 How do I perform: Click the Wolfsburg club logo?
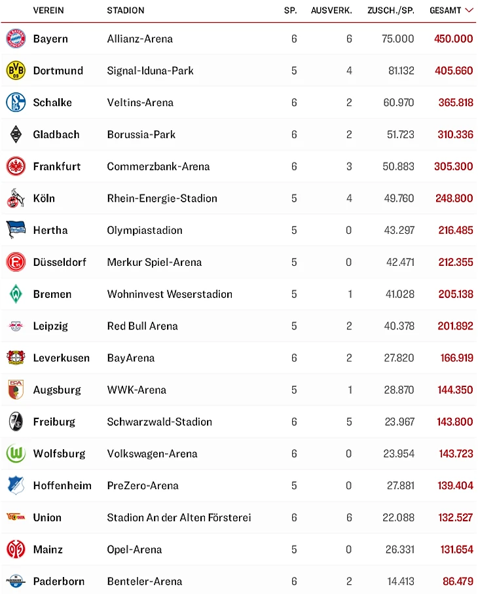(x=16, y=453)
